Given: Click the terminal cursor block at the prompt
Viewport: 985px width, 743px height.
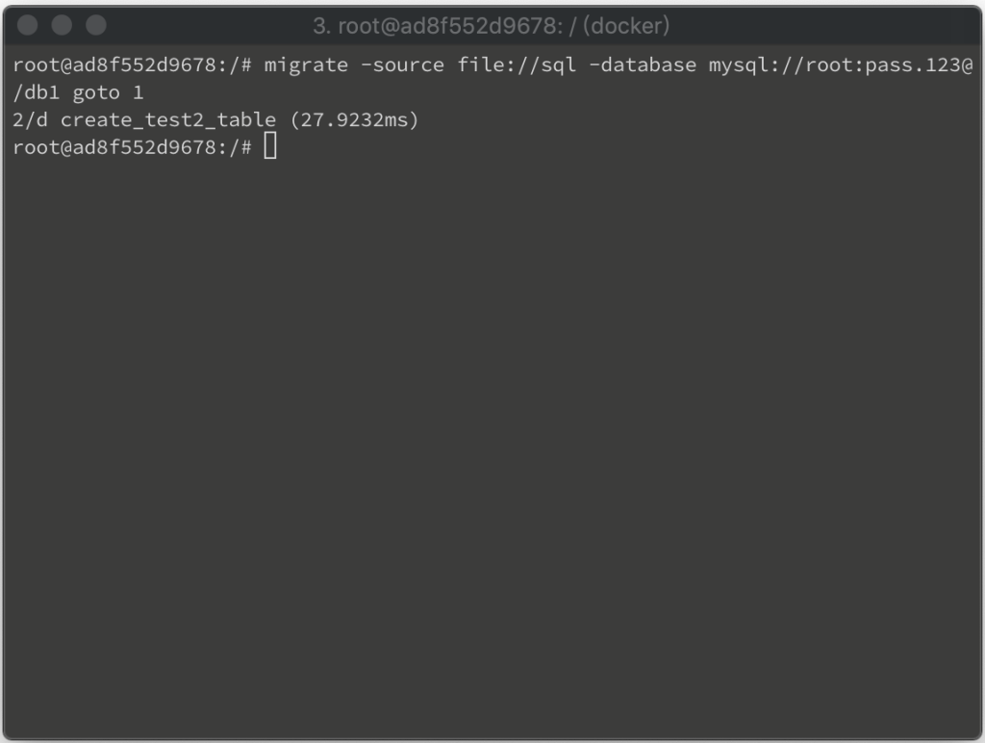Looking at the screenshot, I should (x=270, y=146).
